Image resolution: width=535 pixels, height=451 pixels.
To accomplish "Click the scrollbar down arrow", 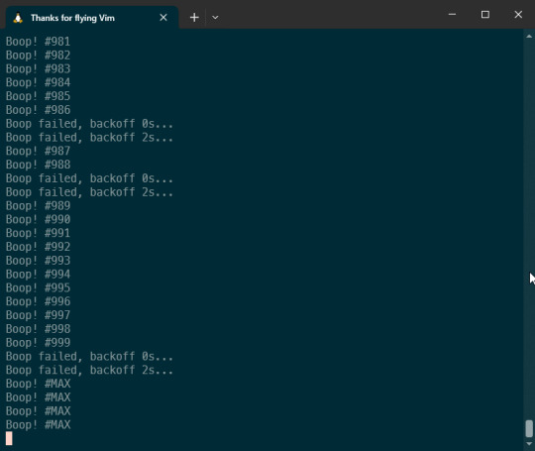I will point(529,444).
